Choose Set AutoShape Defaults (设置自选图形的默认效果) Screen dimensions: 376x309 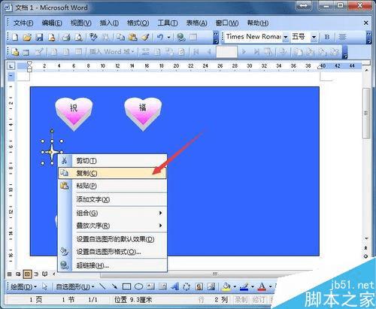pos(112,239)
